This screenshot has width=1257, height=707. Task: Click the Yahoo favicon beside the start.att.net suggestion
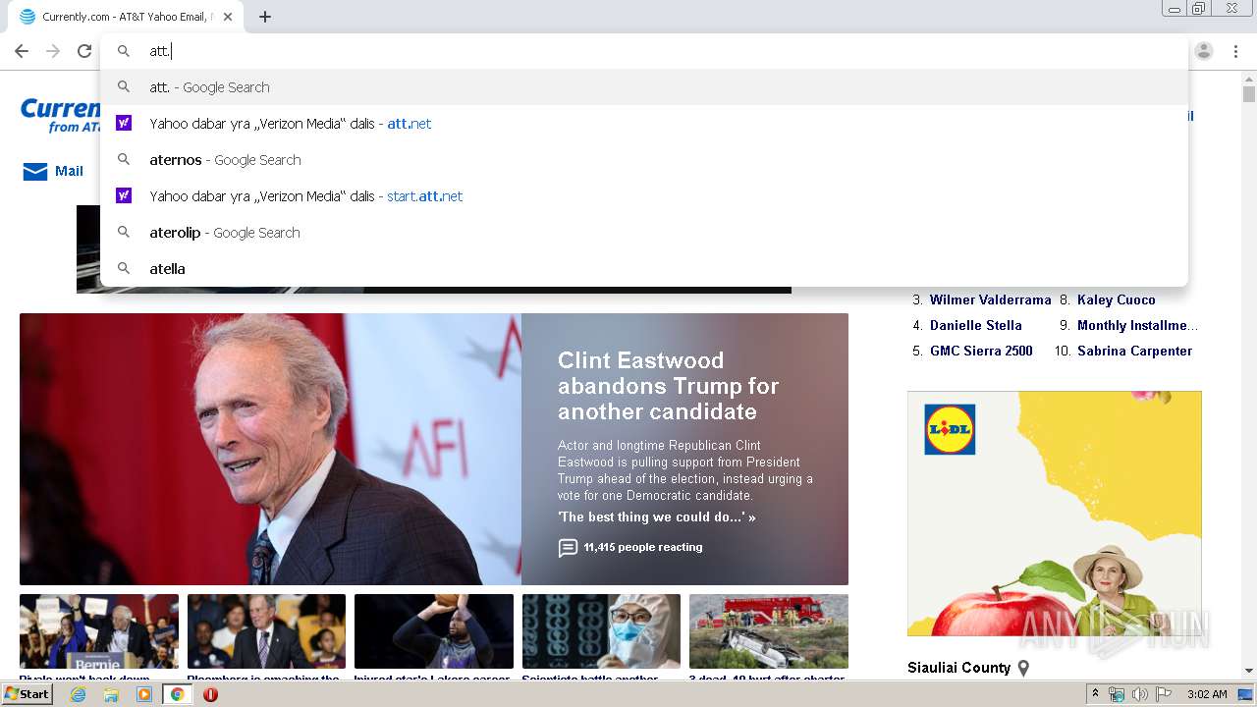[x=124, y=195]
